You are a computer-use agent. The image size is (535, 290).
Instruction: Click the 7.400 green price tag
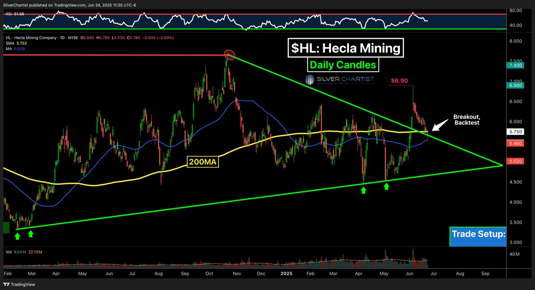click(x=515, y=65)
